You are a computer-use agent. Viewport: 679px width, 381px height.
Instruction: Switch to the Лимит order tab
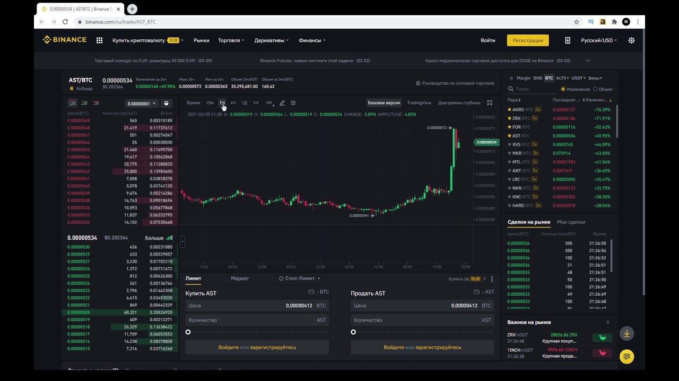point(193,278)
